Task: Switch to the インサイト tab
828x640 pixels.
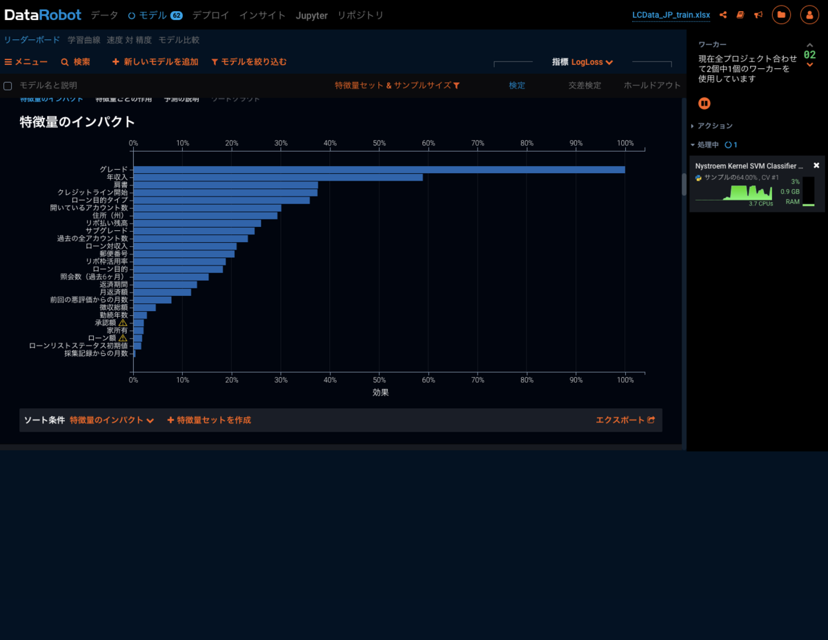Action: (262, 15)
